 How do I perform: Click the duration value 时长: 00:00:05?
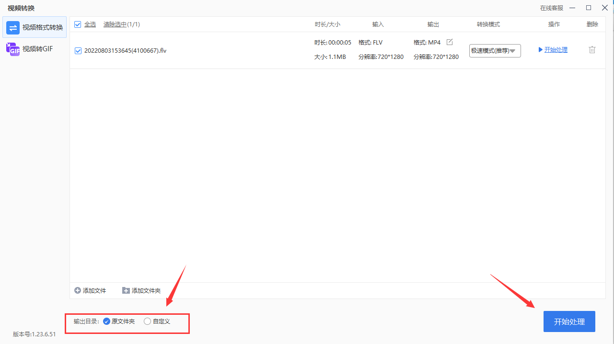(333, 43)
